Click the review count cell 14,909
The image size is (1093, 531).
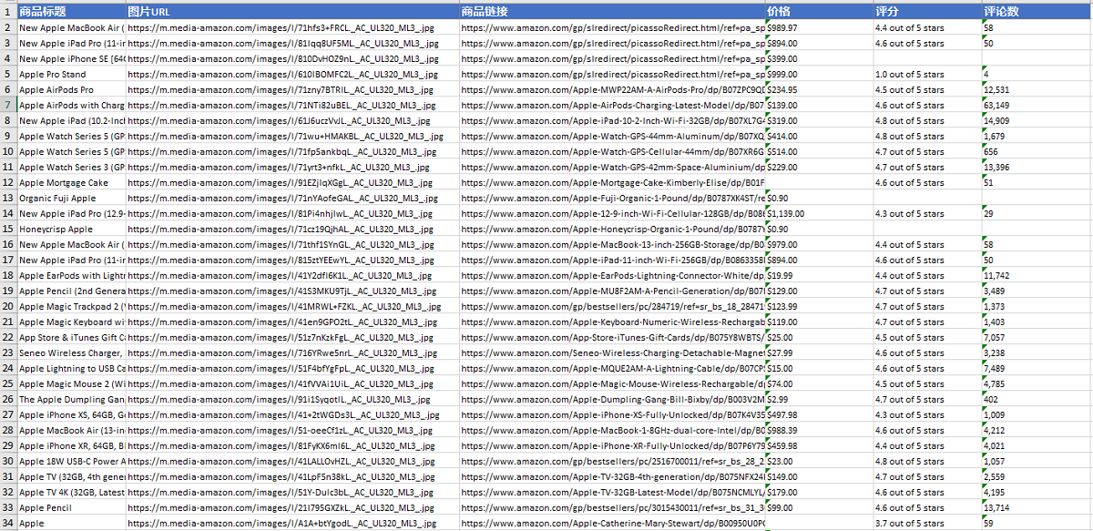1037,121
